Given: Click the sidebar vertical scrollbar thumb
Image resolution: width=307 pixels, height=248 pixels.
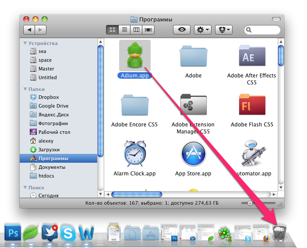Looking at the screenshot, I should [100, 101].
